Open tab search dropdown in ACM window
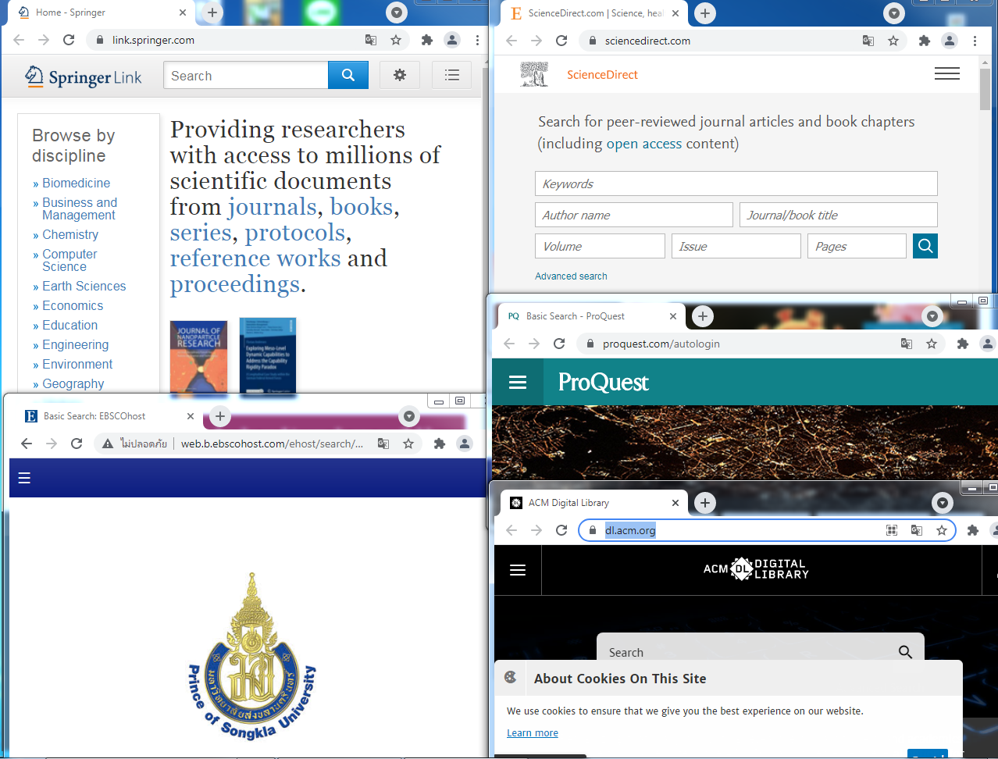998x759 pixels. (943, 503)
